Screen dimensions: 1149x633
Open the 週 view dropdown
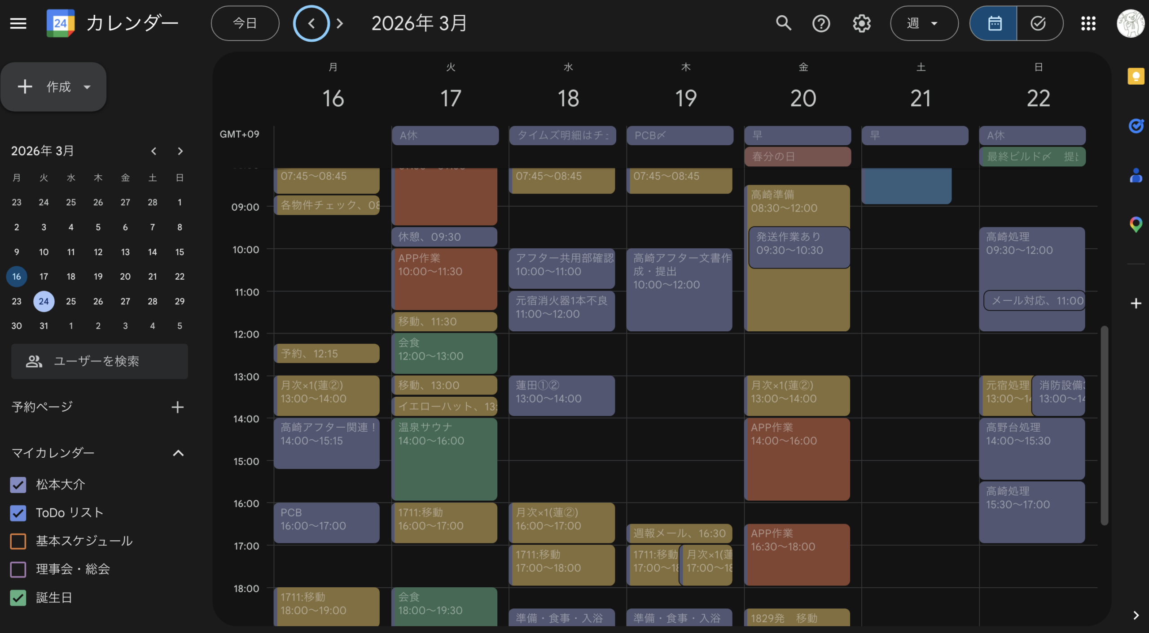[924, 23]
